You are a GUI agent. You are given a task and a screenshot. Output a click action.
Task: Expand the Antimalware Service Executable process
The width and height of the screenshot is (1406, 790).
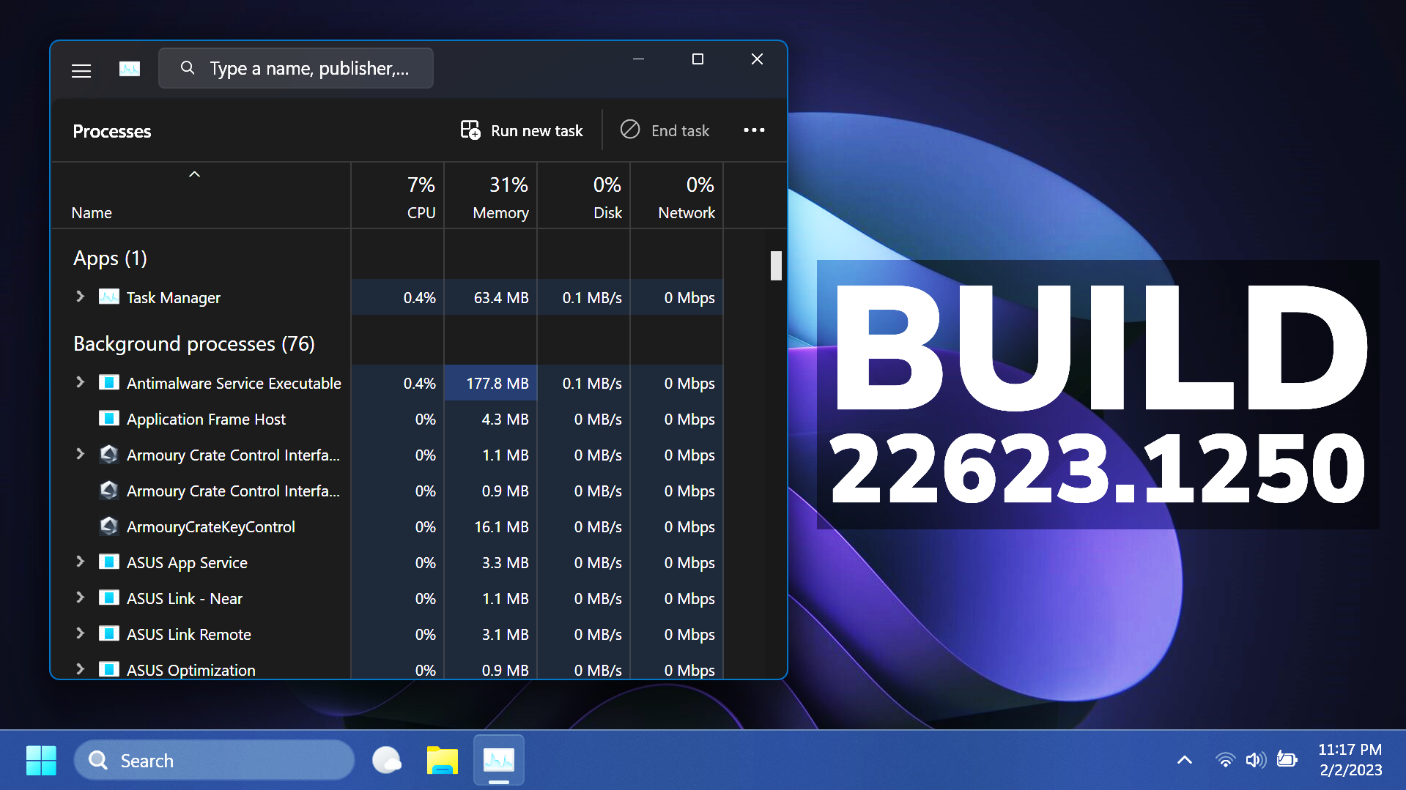(x=80, y=382)
